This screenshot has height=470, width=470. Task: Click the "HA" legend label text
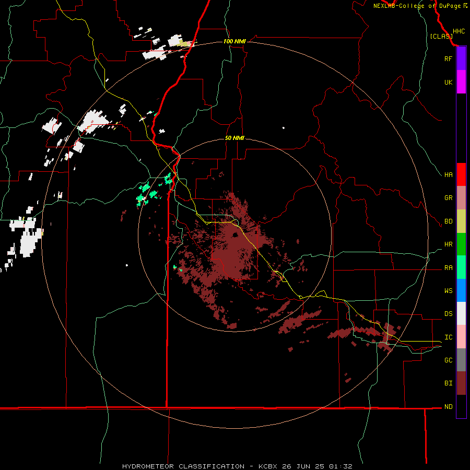pyautogui.click(x=448, y=175)
